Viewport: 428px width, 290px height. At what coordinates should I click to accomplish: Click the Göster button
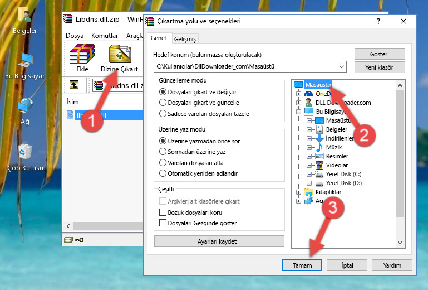(x=380, y=54)
